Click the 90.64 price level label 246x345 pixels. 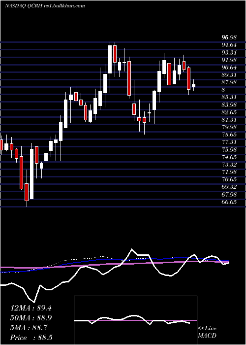pyautogui.click(x=229, y=68)
